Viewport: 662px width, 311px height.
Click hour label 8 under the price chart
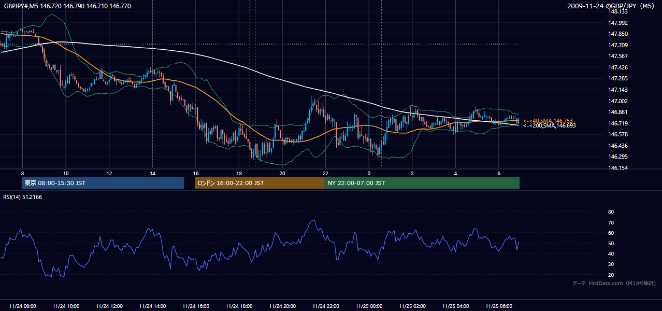23,173
